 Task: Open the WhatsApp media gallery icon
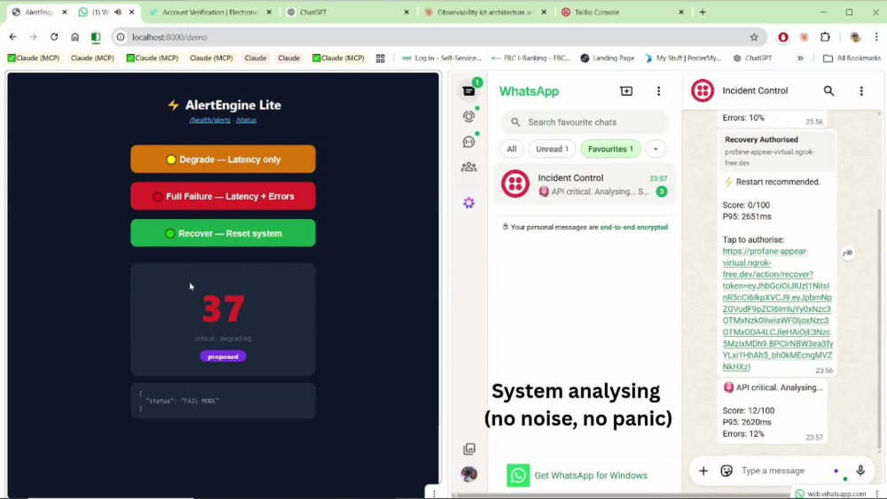click(x=469, y=448)
